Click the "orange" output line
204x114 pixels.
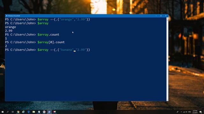tap(11, 27)
